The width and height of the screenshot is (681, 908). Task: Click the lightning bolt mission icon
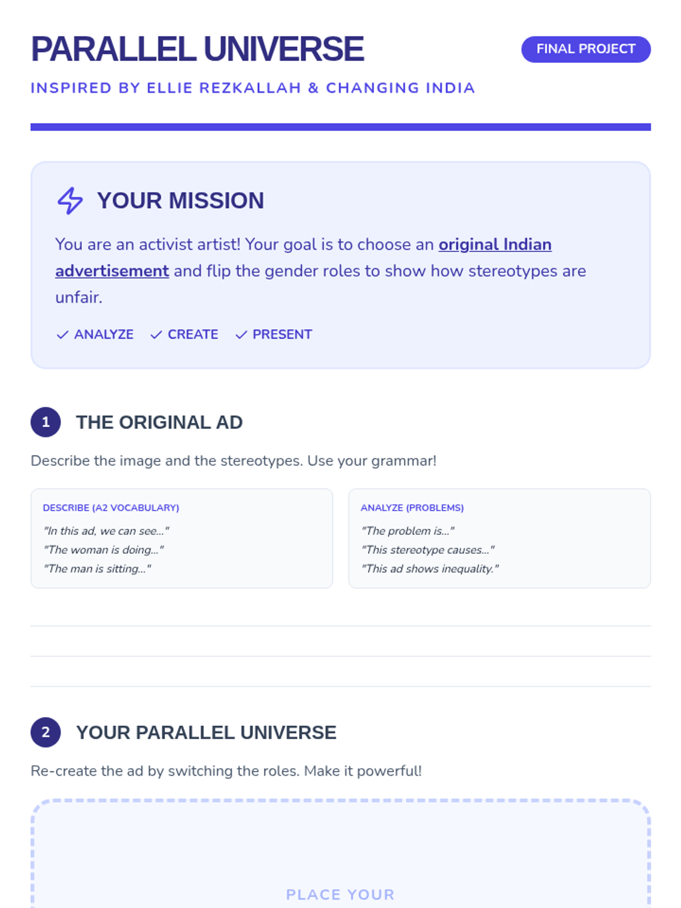tap(70, 200)
